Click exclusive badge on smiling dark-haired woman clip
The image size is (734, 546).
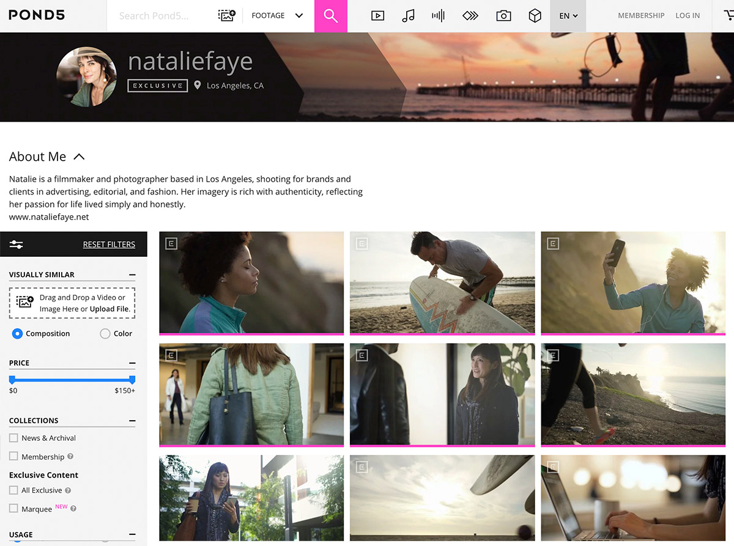(x=362, y=355)
